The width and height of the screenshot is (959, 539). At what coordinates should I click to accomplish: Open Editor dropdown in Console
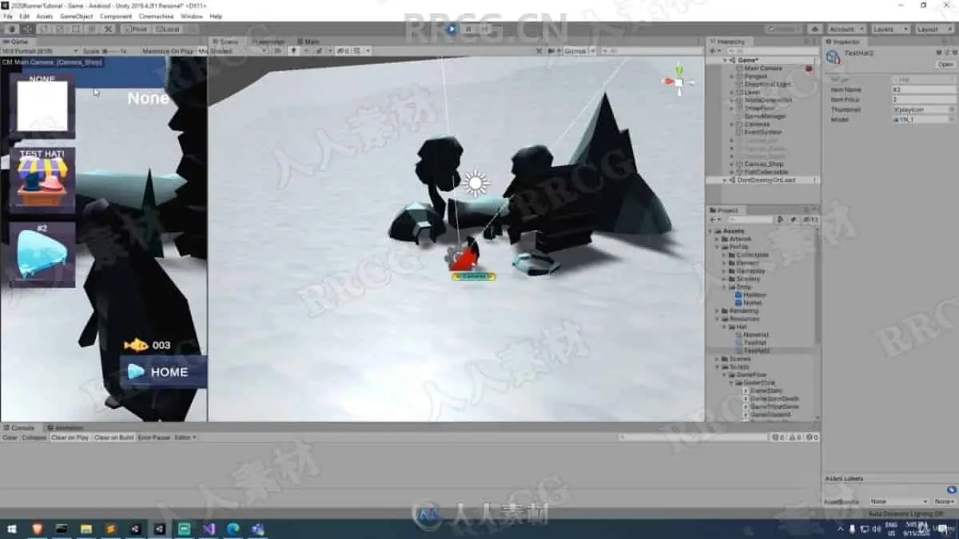coord(185,438)
